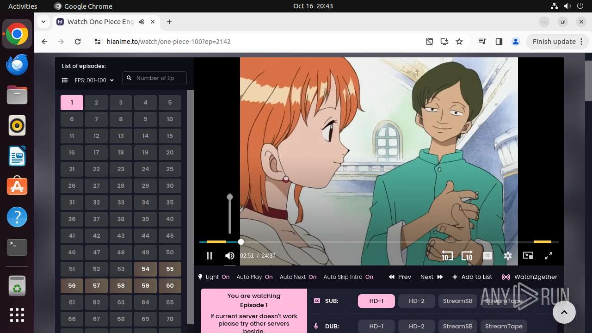Skip forward 10 seconds in the video
This screenshot has height=333, width=592.
[x=467, y=256]
